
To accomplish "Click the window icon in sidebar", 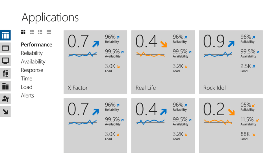I will (x=5, y=48).
